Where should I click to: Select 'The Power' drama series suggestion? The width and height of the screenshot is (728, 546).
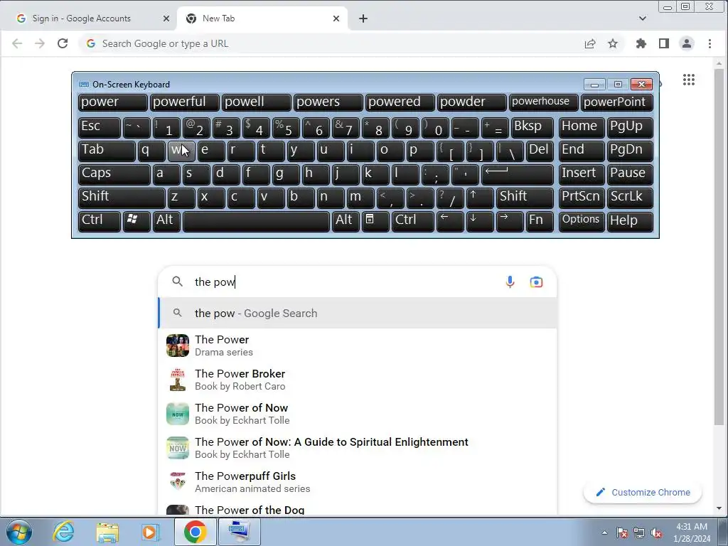(x=357, y=346)
